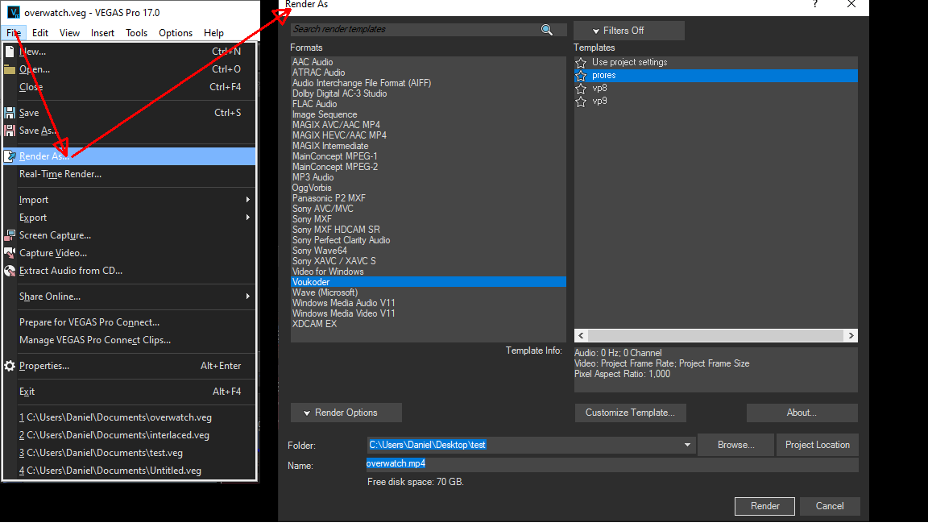928x531 pixels.
Task: Toggle favorite star for prores template
Action: [581, 76]
